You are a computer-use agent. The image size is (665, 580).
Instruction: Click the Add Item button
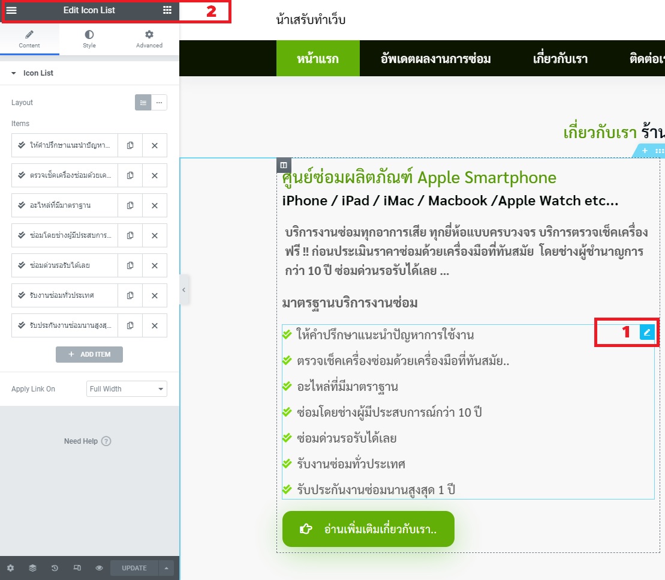click(89, 354)
